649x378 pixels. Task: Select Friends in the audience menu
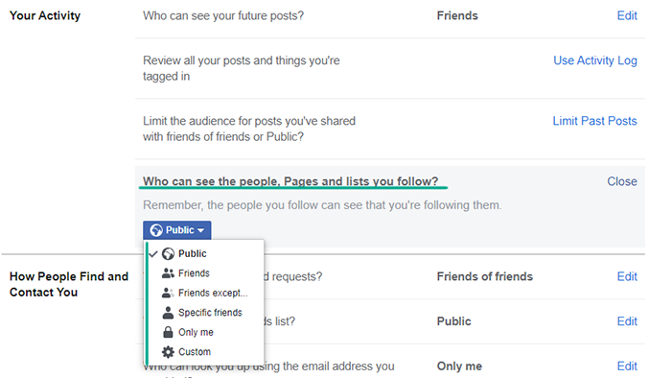(194, 273)
